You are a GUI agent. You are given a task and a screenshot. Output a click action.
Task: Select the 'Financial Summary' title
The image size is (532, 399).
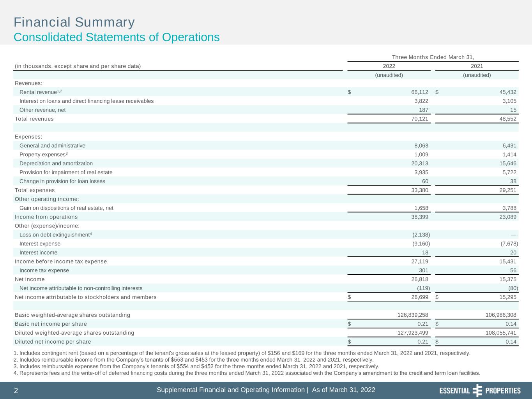point(74,22)
